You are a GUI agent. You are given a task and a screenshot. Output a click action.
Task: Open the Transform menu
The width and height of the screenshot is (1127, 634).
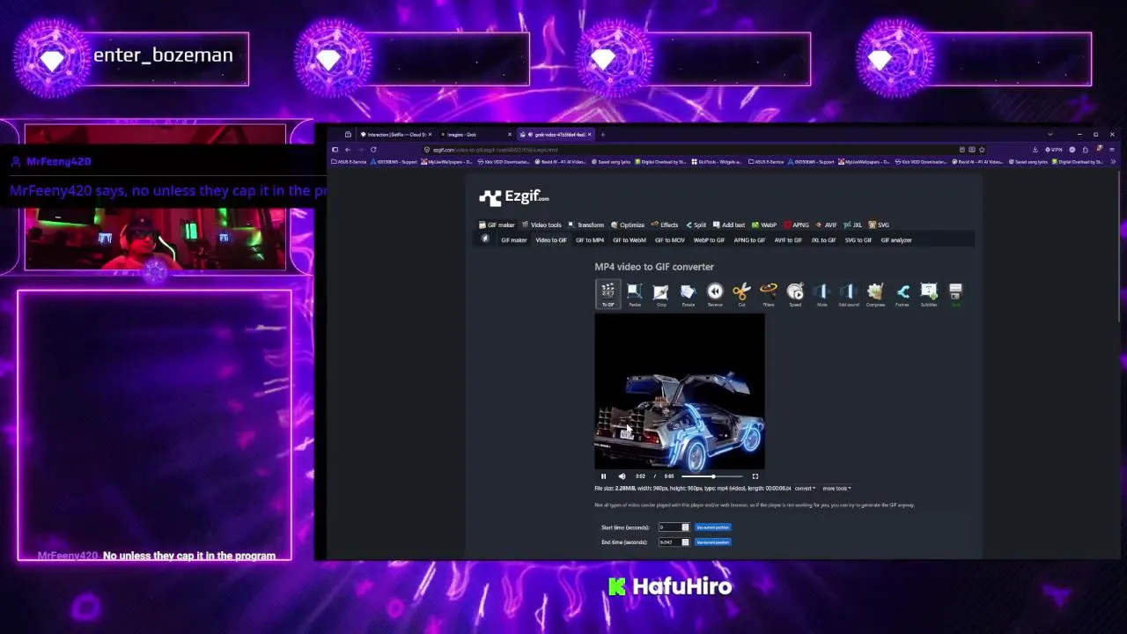point(586,225)
